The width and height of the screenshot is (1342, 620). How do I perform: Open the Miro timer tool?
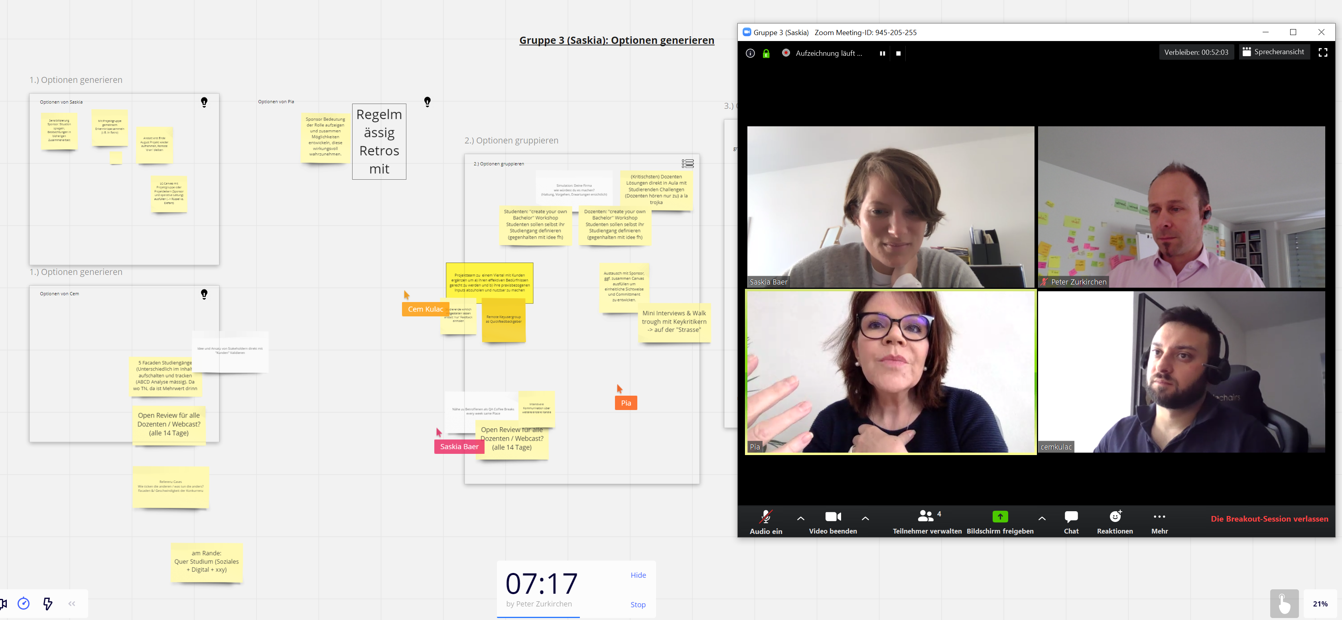click(24, 603)
